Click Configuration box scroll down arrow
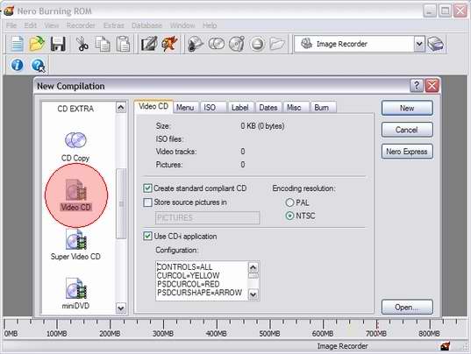 (x=253, y=294)
